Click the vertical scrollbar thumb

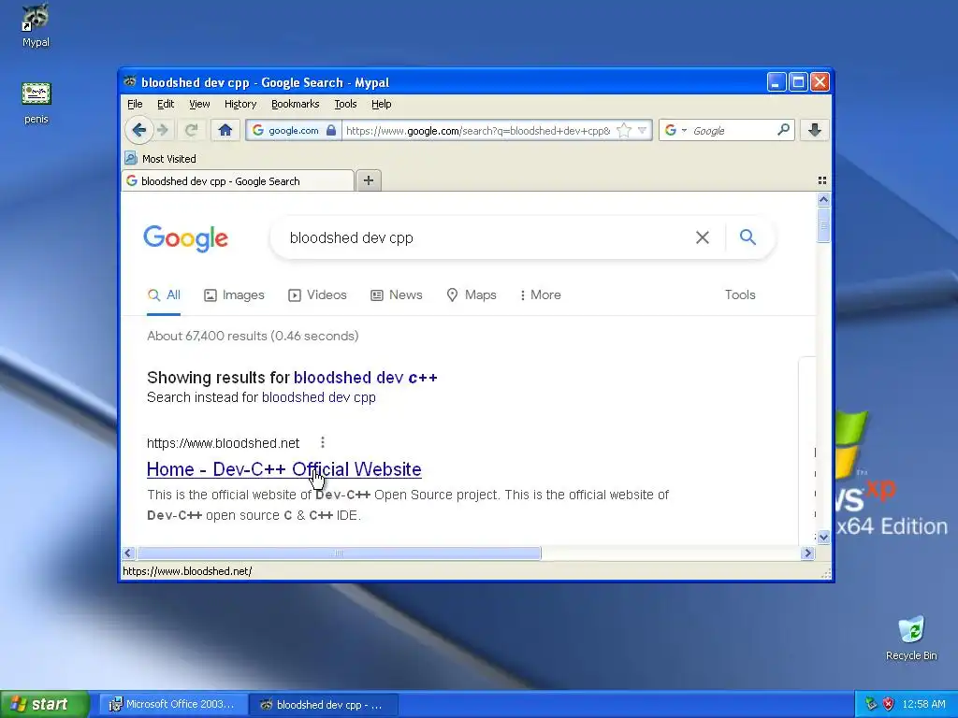[823, 225]
